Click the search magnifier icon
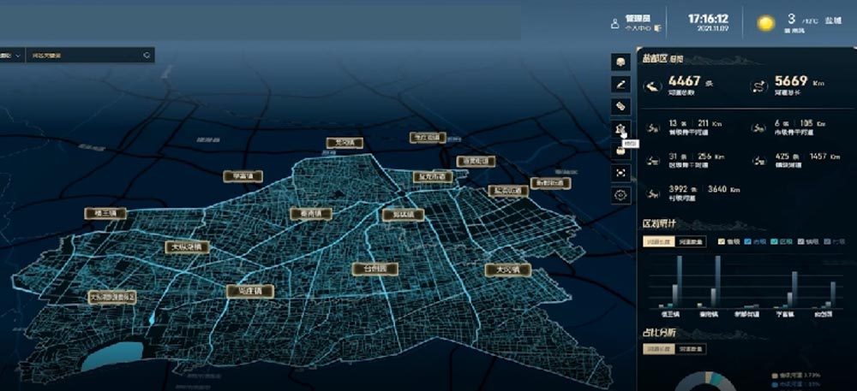 pos(147,56)
